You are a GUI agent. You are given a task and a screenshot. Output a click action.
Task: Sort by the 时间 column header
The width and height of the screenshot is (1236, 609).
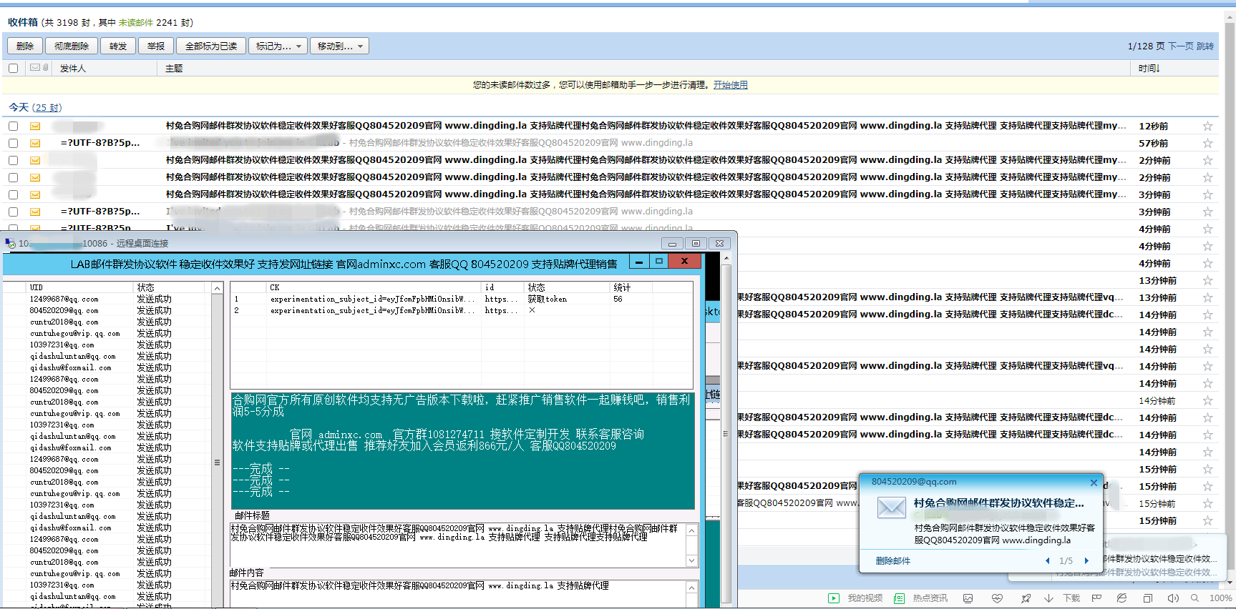[1149, 69]
